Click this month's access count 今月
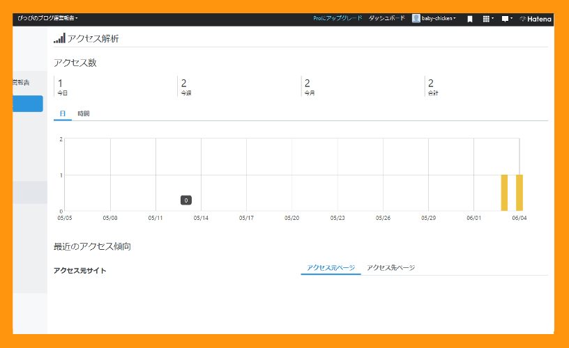The width and height of the screenshot is (569, 348). 310,87
